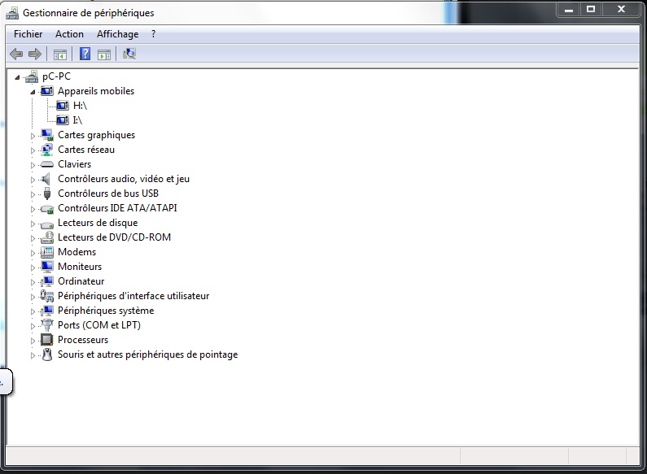
Task: Click the Forward arrow toolbar icon
Action: click(x=35, y=54)
